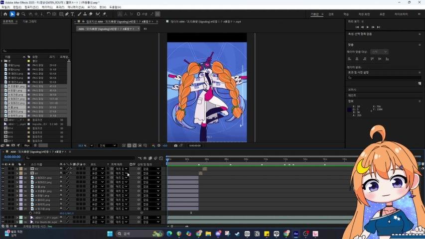Toggle visibility eye for layer 28

(2, 169)
